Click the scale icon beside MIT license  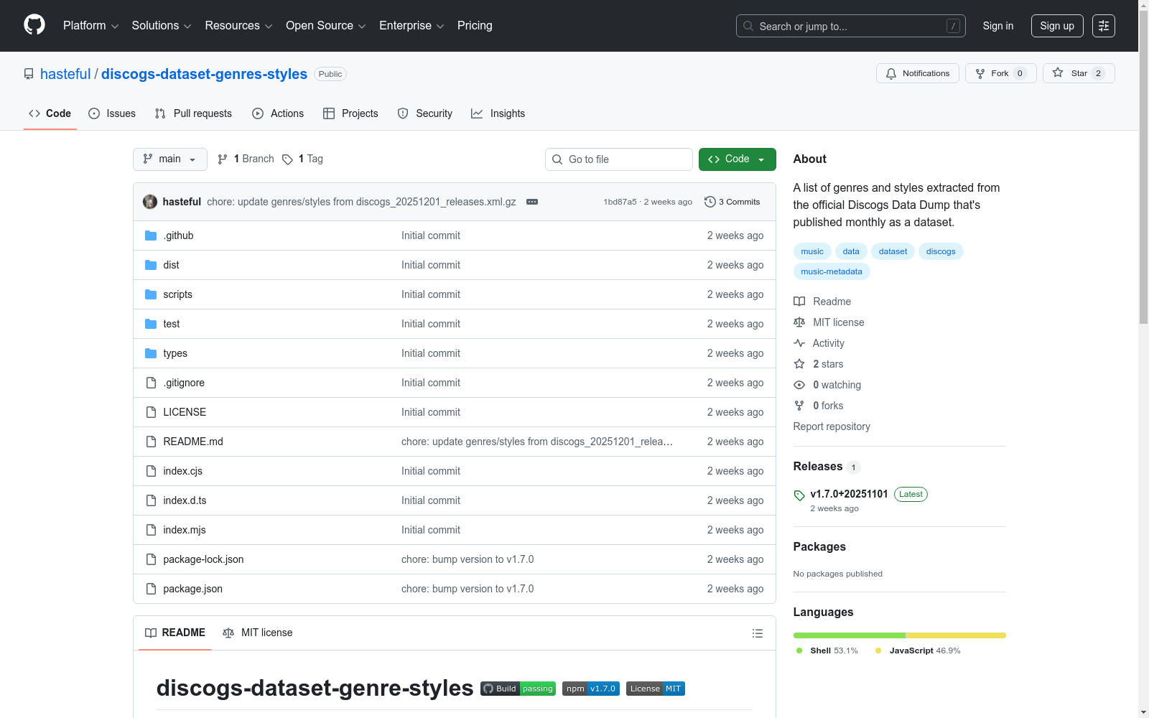[799, 322]
